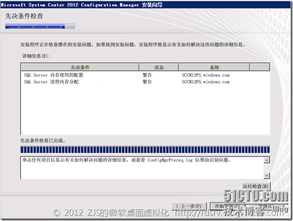Click SCCM12PS.windows.com in 进程内存分配 row
293x221 pixels.
pos(206,82)
